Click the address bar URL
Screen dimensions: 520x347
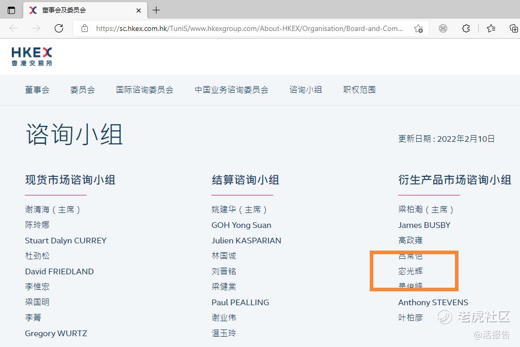click(249, 28)
